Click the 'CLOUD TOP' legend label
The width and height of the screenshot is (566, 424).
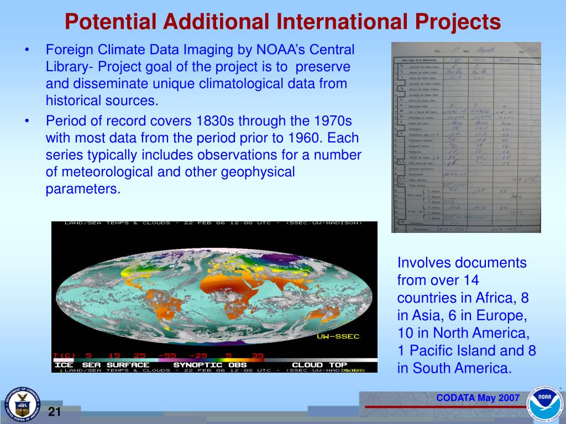click(319, 365)
